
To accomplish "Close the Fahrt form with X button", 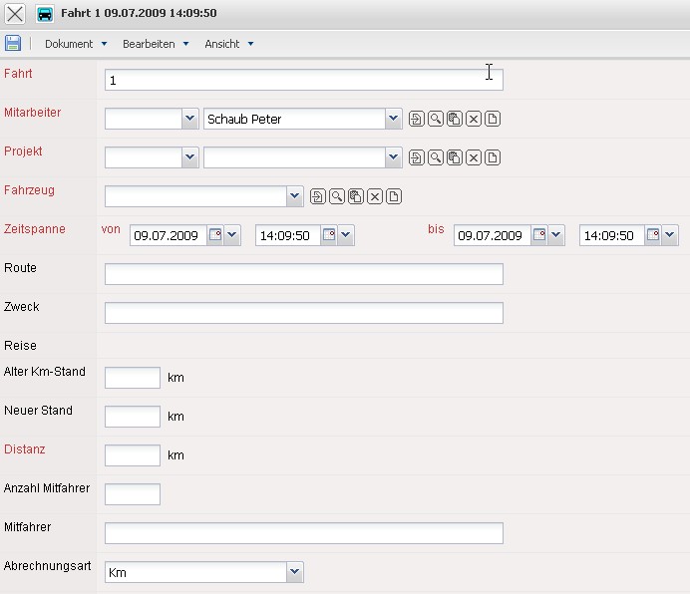I will point(15,14).
